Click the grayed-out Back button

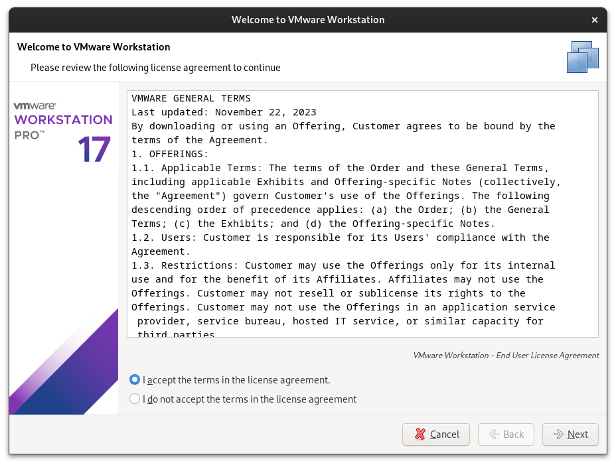click(506, 434)
